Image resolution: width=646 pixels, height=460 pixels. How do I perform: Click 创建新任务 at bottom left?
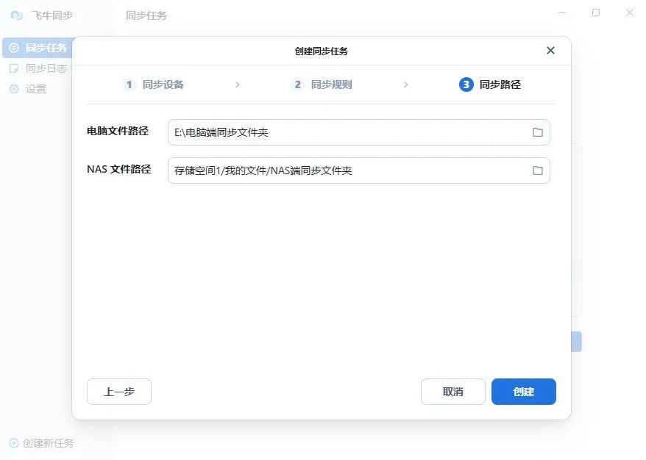pos(42,443)
